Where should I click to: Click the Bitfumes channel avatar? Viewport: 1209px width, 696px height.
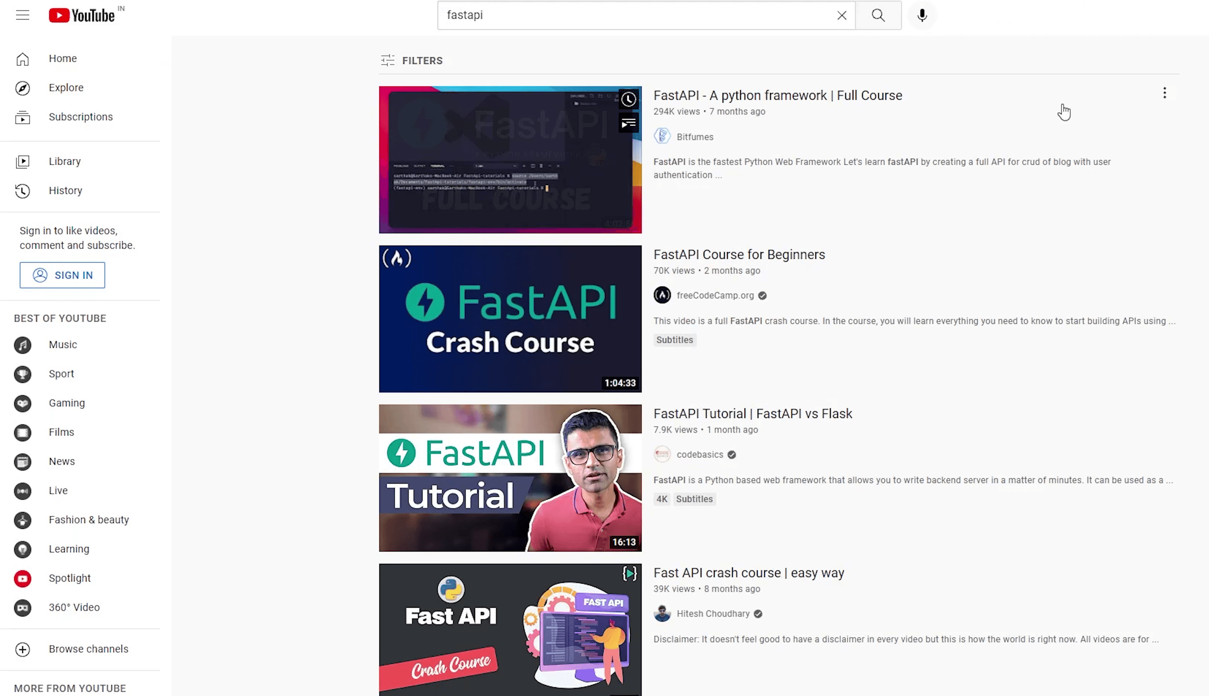tap(662, 137)
